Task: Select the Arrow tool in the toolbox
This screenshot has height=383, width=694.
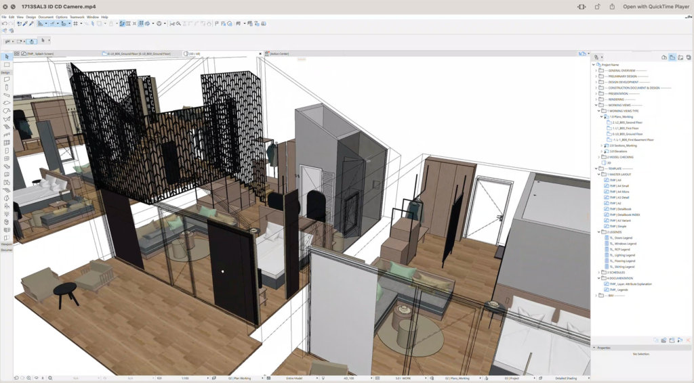Action: tap(6, 56)
